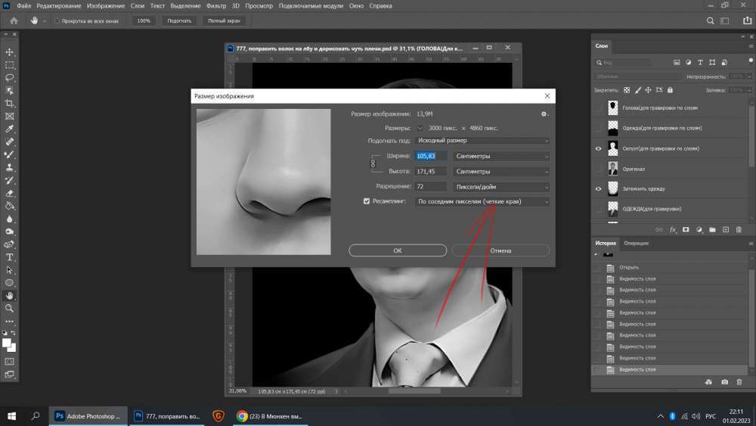Uncheck the Ресамплинг checkbox
Viewport: 756px width, 426px height.
[x=367, y=201]
